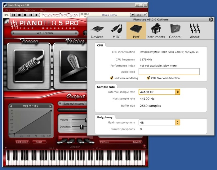Open the W1 Tremo preset menu
Viewport: 217px width, 170px height.
pyautogui.click(x=45, y=33)
